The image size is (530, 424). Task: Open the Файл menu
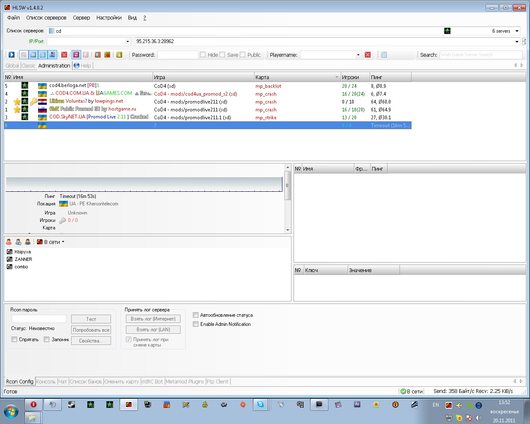coord(14,18)
